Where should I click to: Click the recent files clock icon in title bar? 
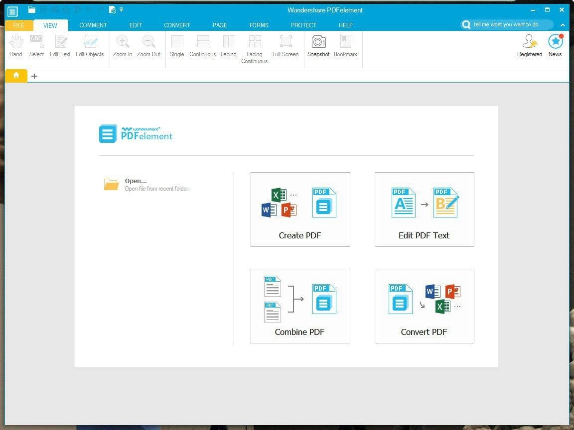click(x=113, y=10)
